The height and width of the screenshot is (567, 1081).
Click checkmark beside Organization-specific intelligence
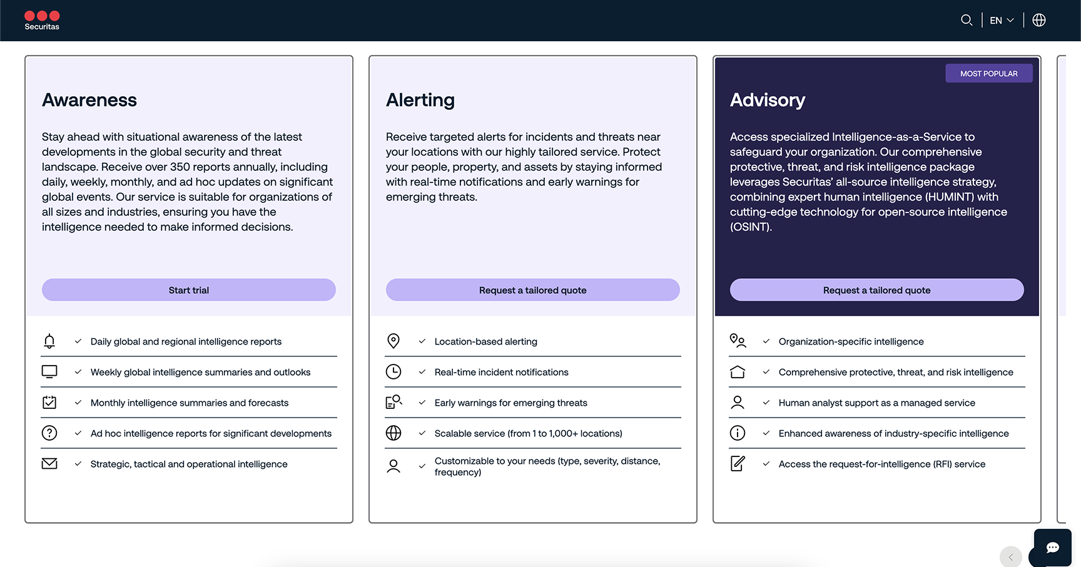[766, 341]
